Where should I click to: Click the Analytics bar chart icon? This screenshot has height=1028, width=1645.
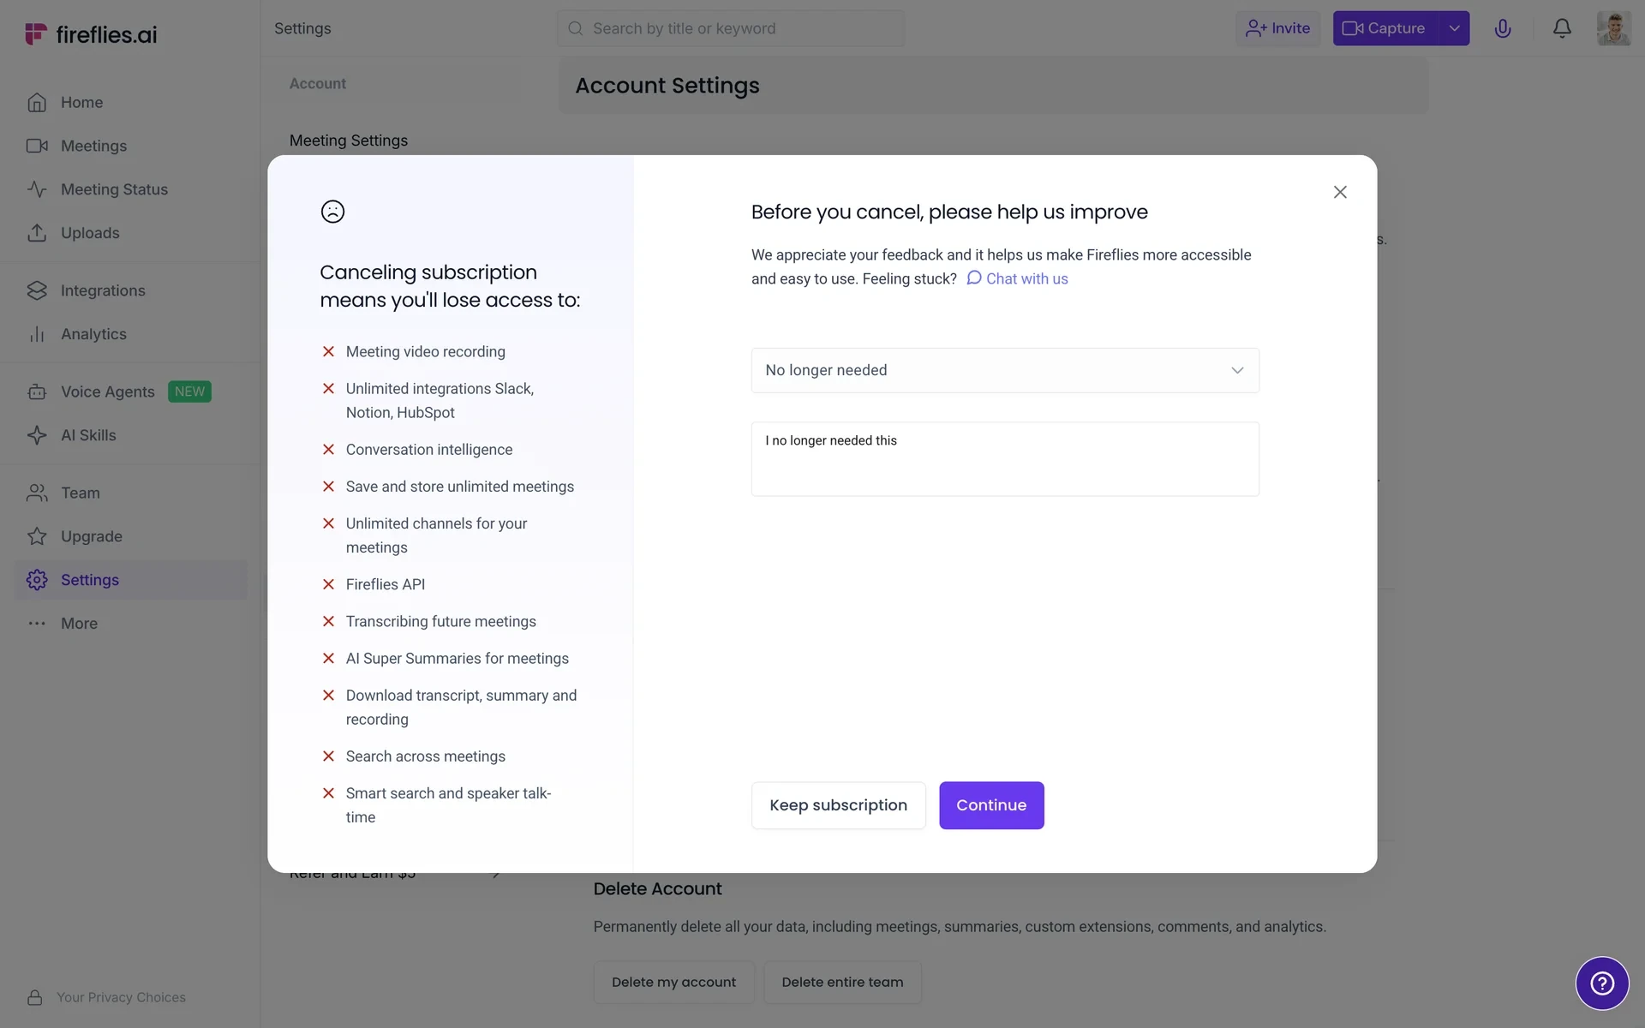click(37, 334)
